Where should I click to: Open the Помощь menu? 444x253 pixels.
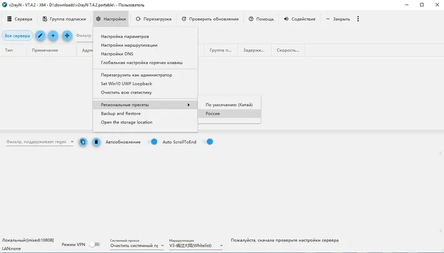(x=261, y=19)
